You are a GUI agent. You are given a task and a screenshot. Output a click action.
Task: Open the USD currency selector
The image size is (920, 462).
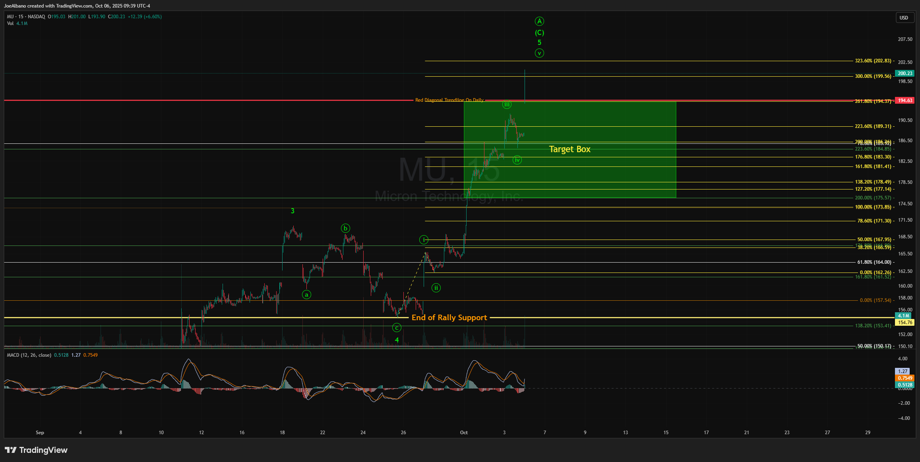click(x=904, y=18)
